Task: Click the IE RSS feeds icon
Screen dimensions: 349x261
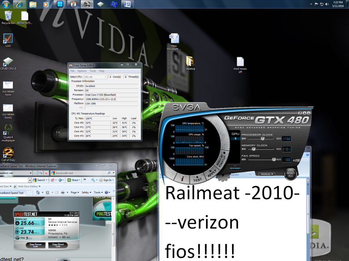Action: [x=47, y=192]
